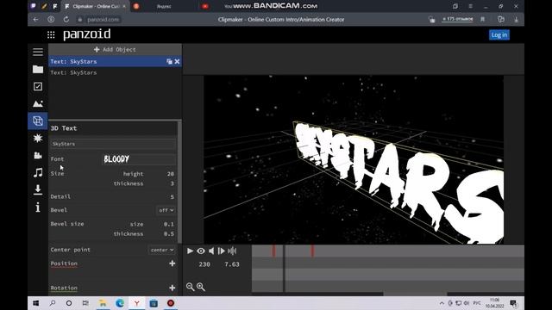Bookmark the page with bookmark icon
This screenshot has height=310, width=552.
coord(483,20)
